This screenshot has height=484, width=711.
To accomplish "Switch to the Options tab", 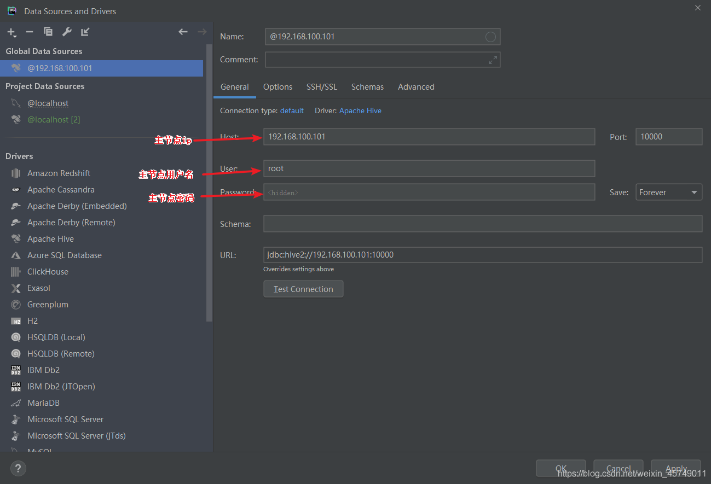I will click(x=278, y=87).
